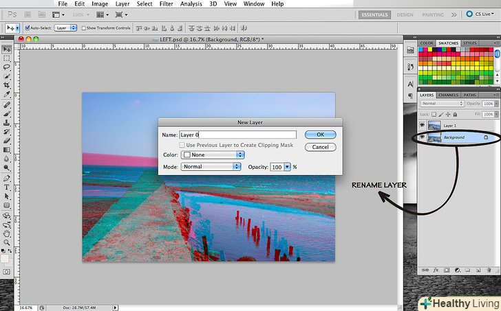Select the Move tool in toolbox
Image resolution: width=501 pixels, height=311 pixels.
click(7, 49)
